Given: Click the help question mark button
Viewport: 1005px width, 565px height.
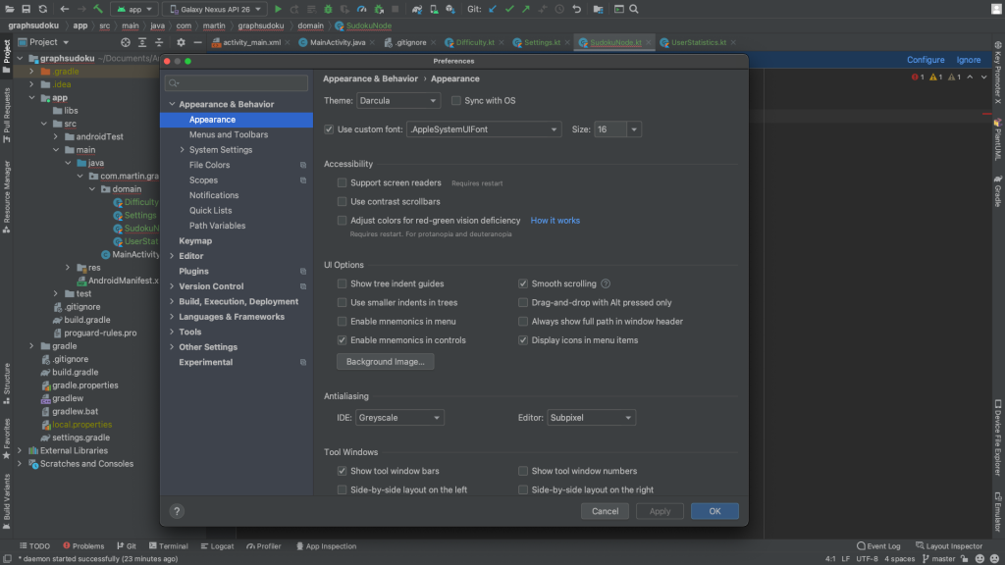Looking at the screenshot, I should 177,511.
